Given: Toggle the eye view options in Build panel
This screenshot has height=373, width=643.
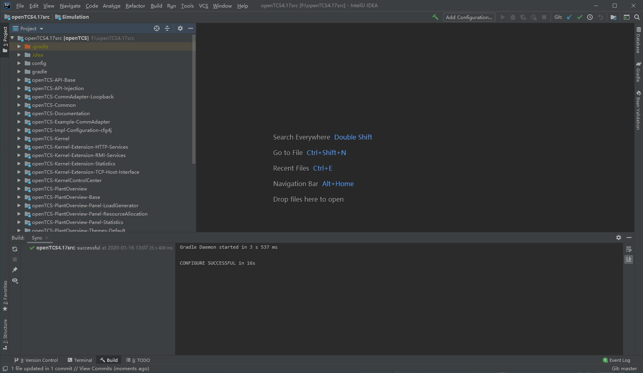Looking at the screenshot, I should pos(15,281).
